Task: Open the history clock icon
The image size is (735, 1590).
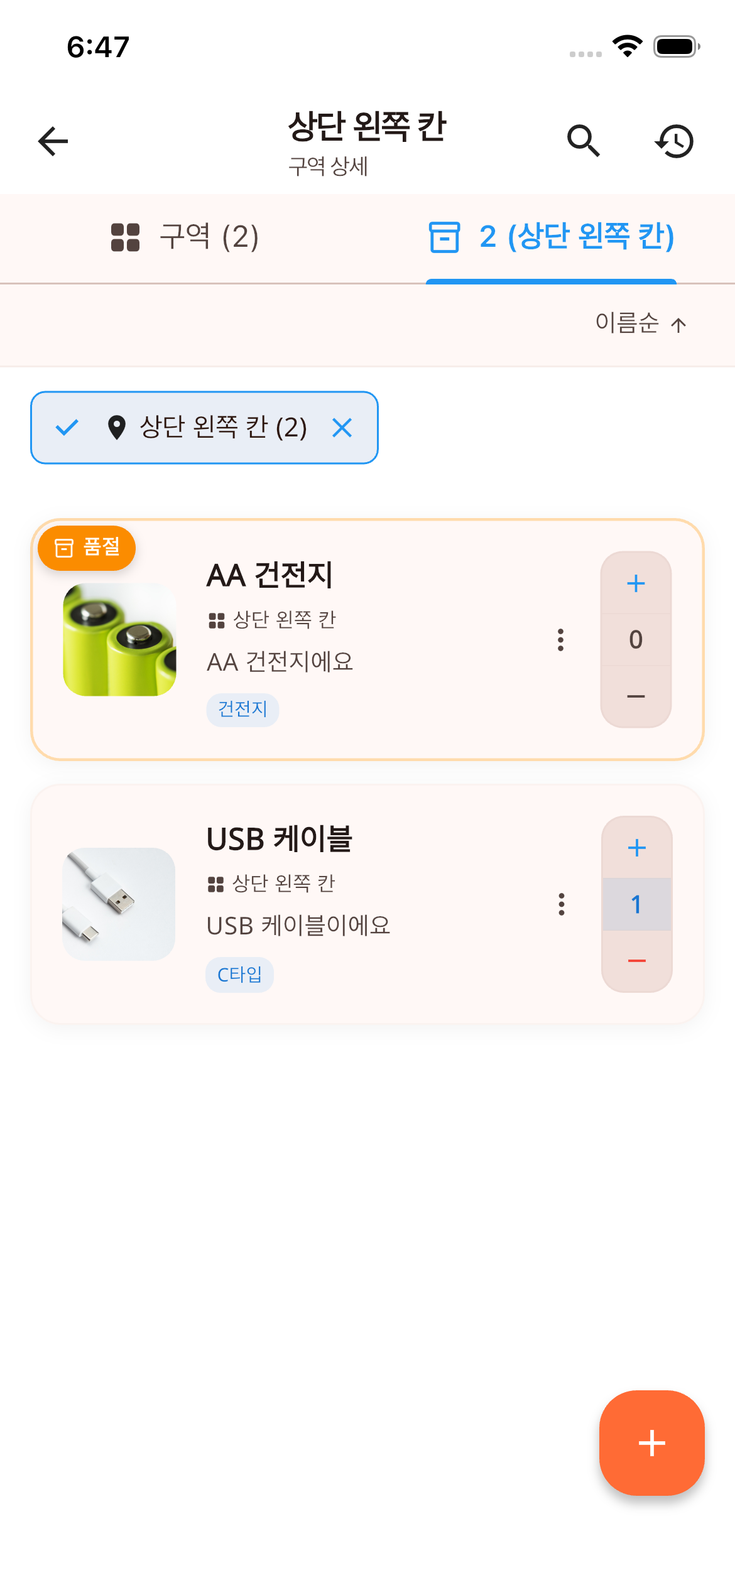Action: [x=675, y=141]
